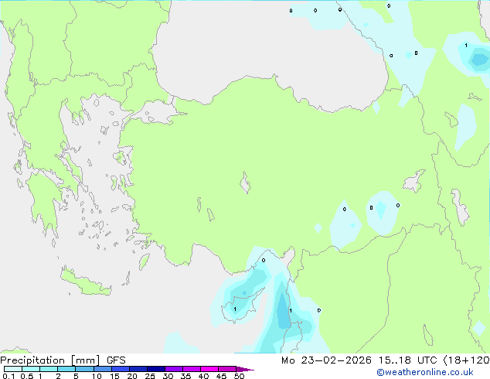Viewport: 490px width, 379px height.
Task: Click the 0.5–1 mm legend color box
Action: (x=31, y=369)
